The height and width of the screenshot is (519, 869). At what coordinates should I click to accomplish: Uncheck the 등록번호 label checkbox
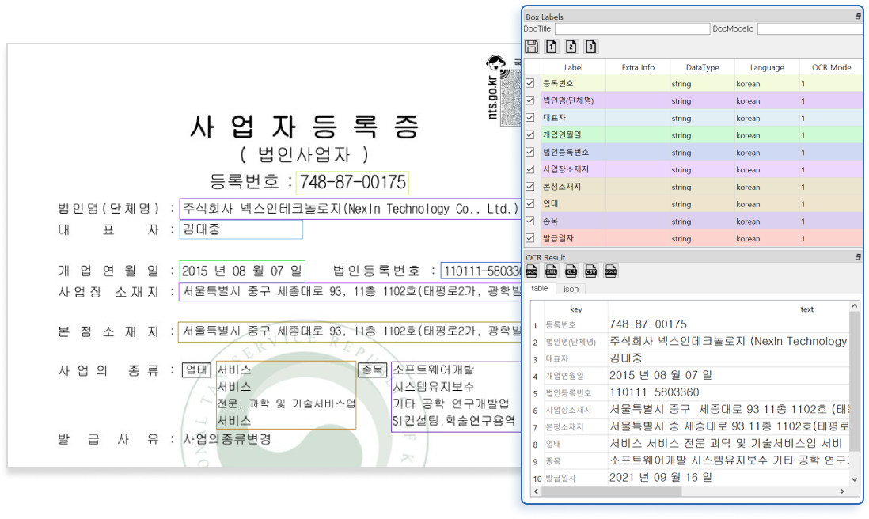pos(530,83)
